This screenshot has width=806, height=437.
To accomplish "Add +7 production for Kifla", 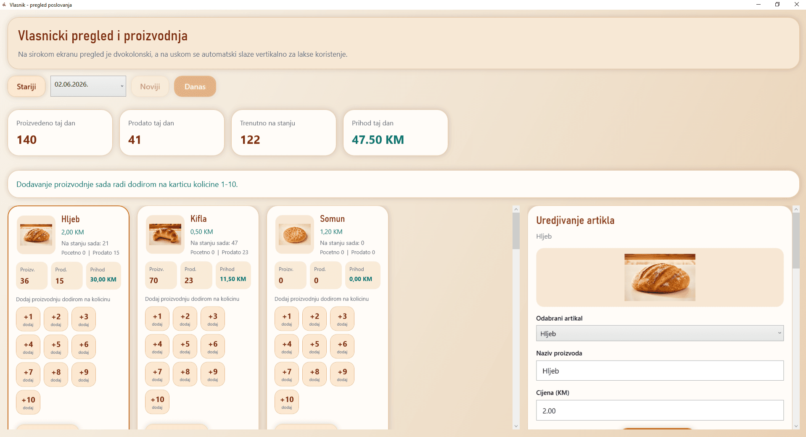I will pos(157,374).
